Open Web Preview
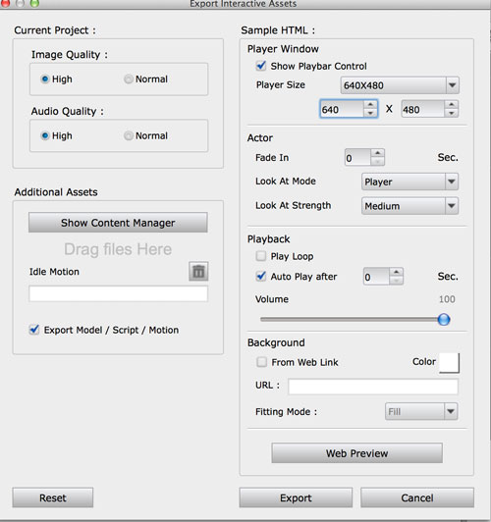Screen dimensions: 491x522 coord(357,453)
